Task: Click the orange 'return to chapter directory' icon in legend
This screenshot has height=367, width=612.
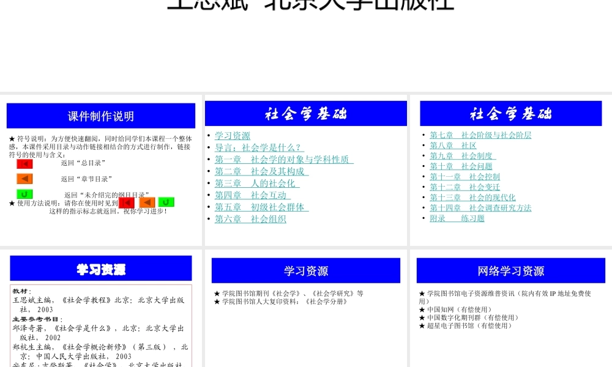Action: tap(24, 178)
